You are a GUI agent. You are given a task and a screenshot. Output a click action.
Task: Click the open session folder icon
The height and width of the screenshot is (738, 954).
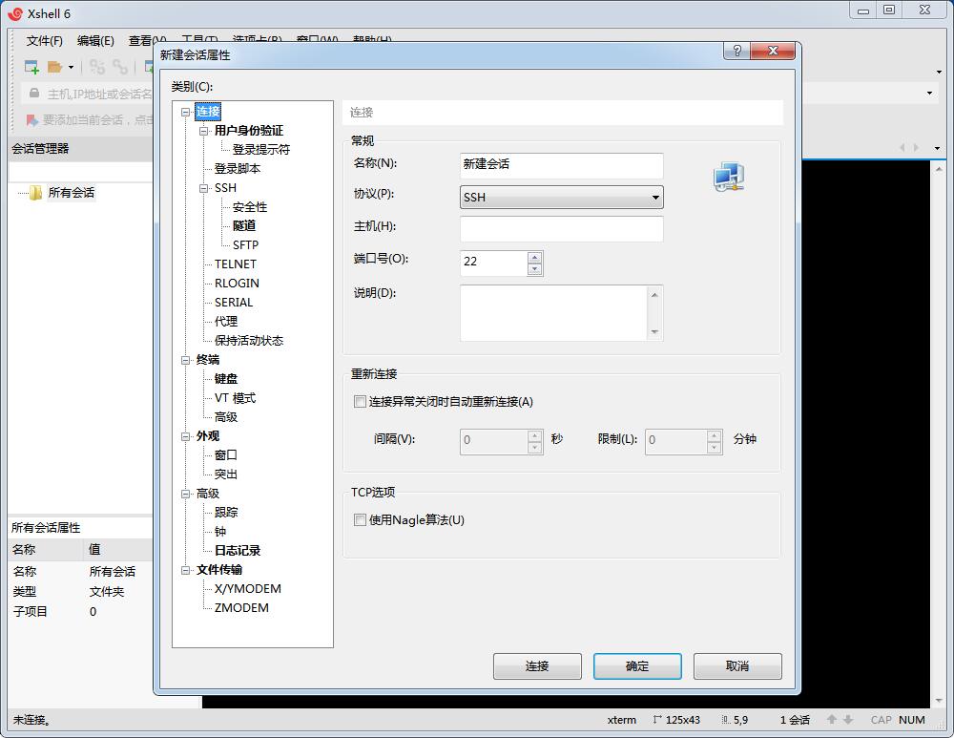[54, 67]
